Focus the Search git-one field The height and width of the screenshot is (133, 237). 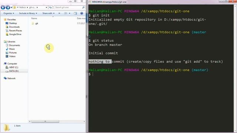tap(68, 7)
